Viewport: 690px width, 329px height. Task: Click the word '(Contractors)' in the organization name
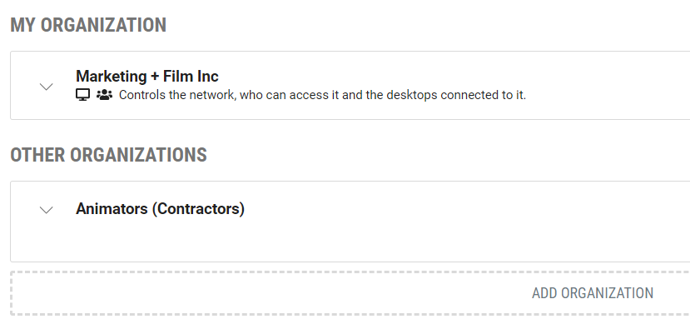click(x=198, y=209)
